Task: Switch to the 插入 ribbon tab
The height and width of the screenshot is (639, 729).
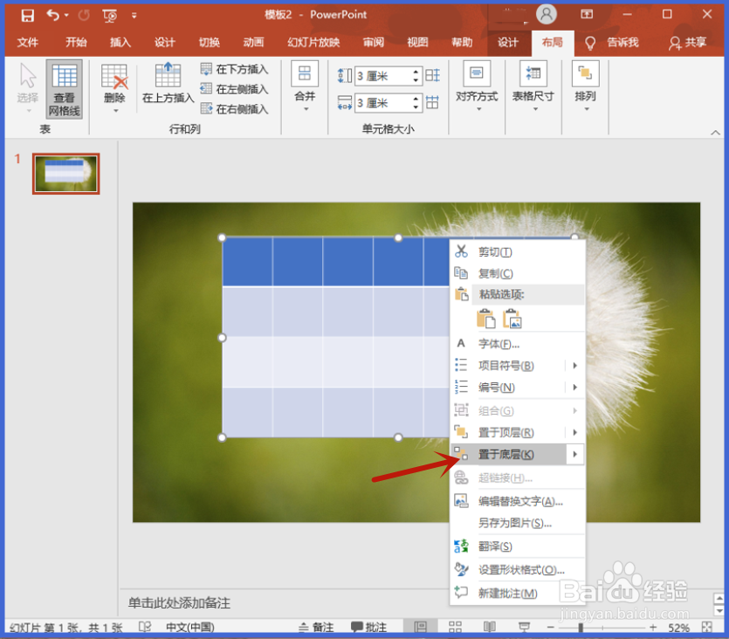Action: click(120, 43)
